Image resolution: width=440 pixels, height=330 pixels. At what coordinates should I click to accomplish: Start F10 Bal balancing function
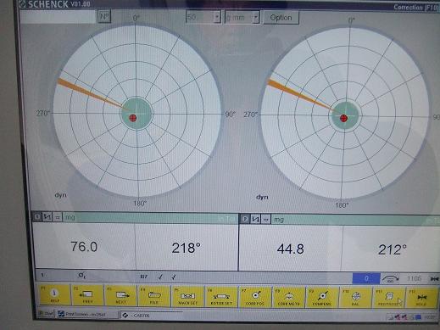[355, 297]
